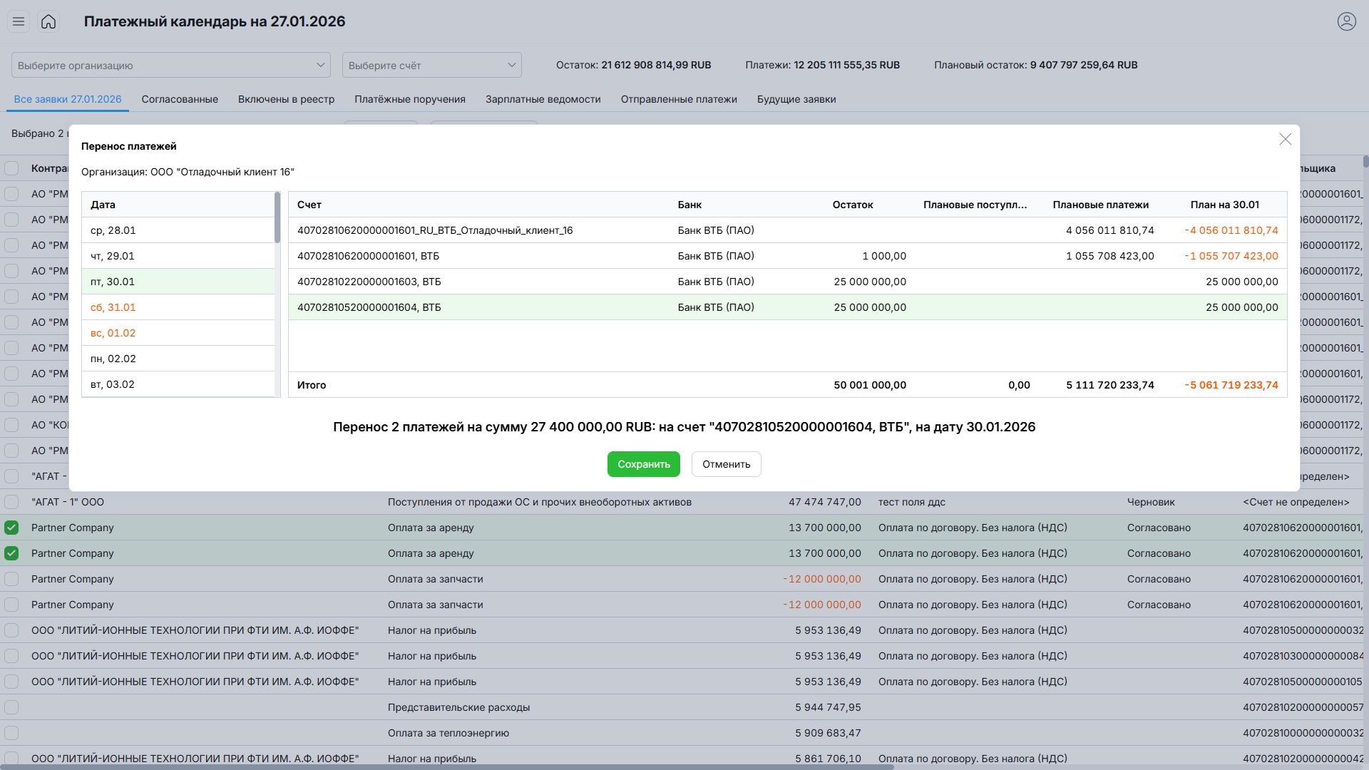The image size is (1369, 770).
Task: Toggle the select-all header checkbox
Action: pos(11,168)
